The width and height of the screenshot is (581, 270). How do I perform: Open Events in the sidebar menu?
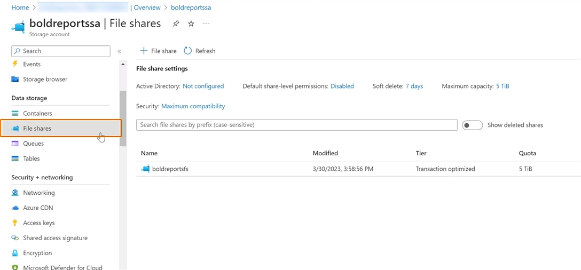(x=32, y=64)
